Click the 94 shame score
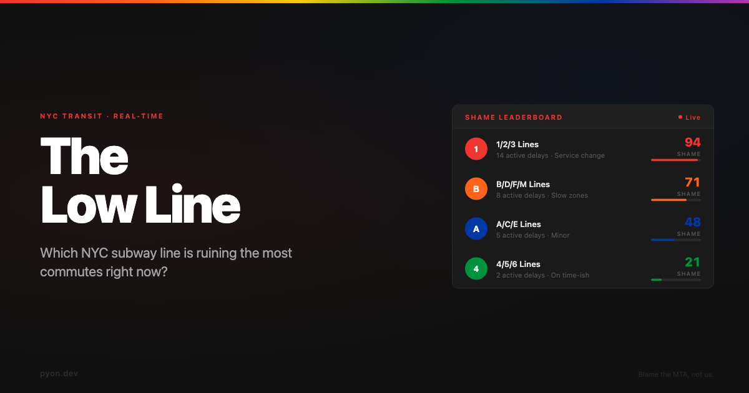Screen dimensions: 749x393 click(692, 142)
